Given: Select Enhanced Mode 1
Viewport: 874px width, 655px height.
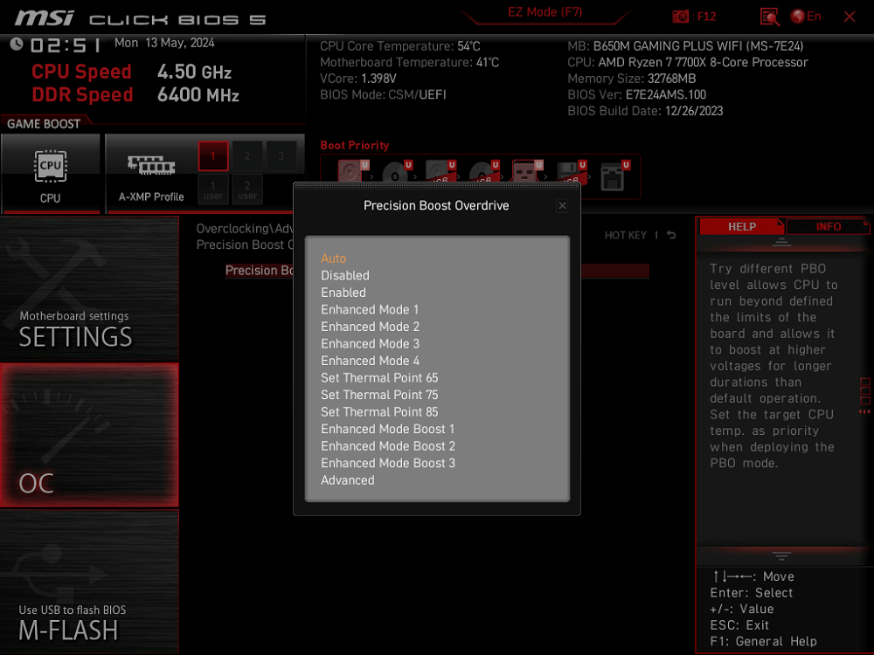Looking at the screenshot, I should [370, 310].
